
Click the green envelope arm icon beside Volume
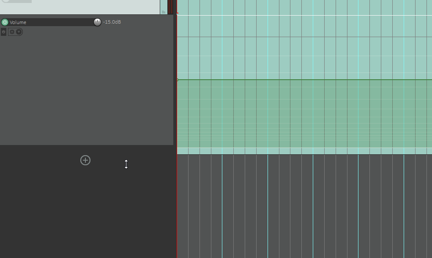point(5,22)
